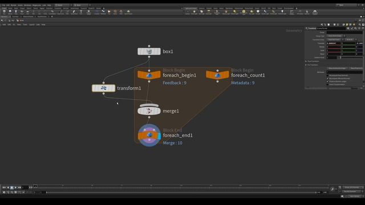Image resolution: width=365 pixels, height=205 pixels.
Task: Select the transform1 node
Action: coord(103,88)
